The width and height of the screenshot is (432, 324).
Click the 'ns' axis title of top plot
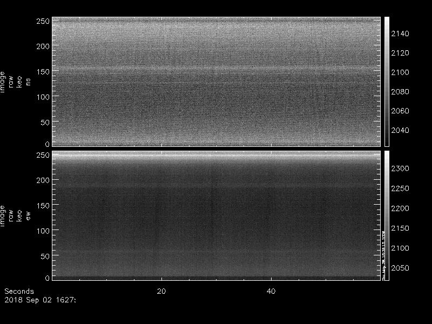pyautogui.click(x=28, y=82)
